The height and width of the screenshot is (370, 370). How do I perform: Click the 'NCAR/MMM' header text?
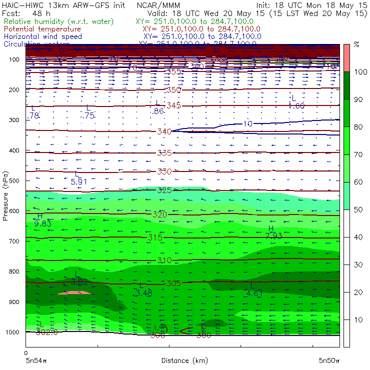pyautogui.click(x=158, y=5)
